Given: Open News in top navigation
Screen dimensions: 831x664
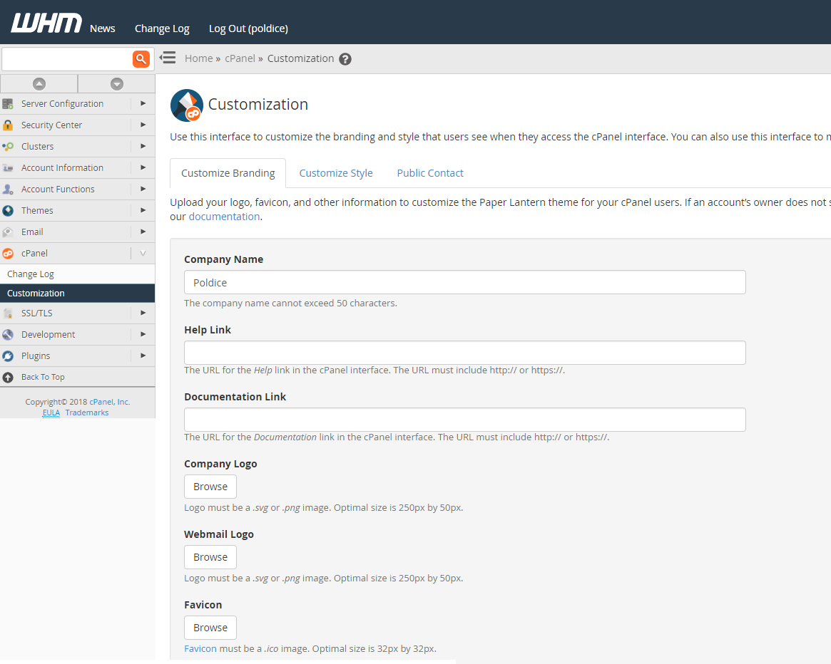Looking at the screenshot, I should coord(102,28).
